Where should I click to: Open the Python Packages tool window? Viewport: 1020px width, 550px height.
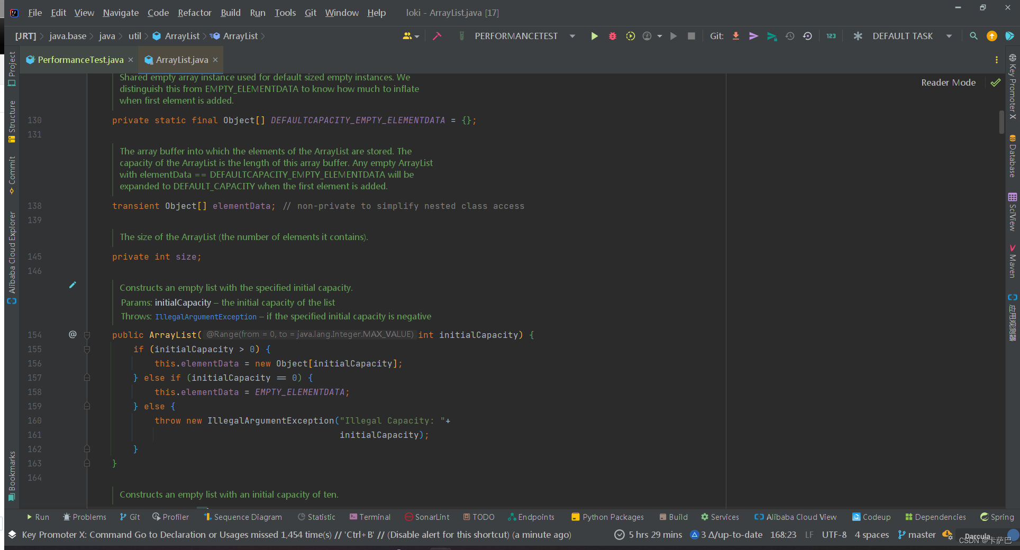click(x=607, y=517)
